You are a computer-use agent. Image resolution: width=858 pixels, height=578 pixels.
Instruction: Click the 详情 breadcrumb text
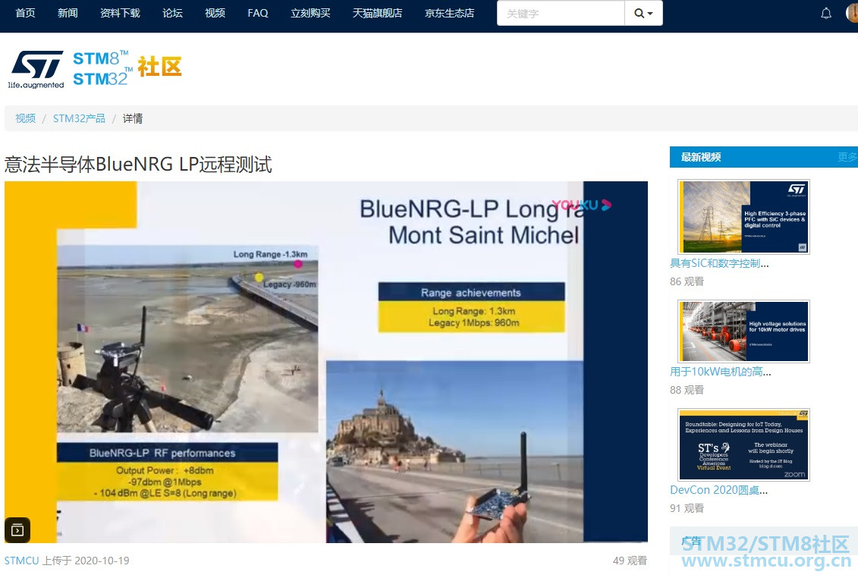pos(133,118)
